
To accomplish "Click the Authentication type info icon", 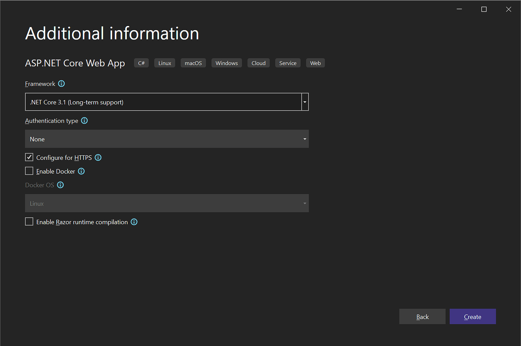I will pyautogui.click(x=85, y=121).
